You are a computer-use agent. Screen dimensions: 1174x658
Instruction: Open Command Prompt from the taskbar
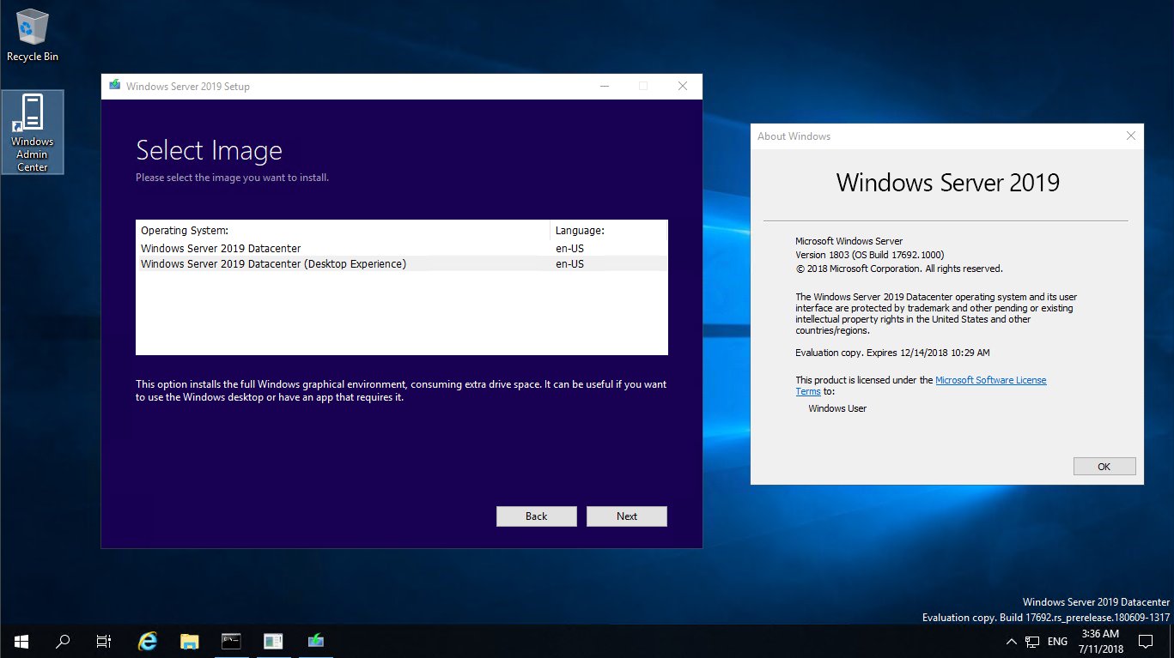[231, 641]
